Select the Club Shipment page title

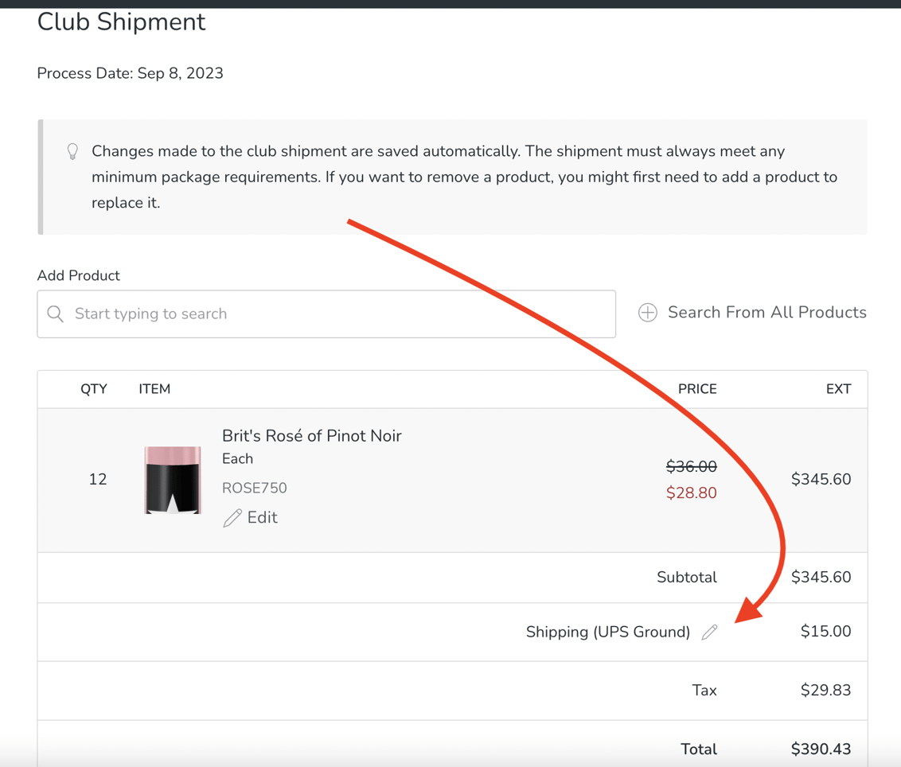coord(121,22)
